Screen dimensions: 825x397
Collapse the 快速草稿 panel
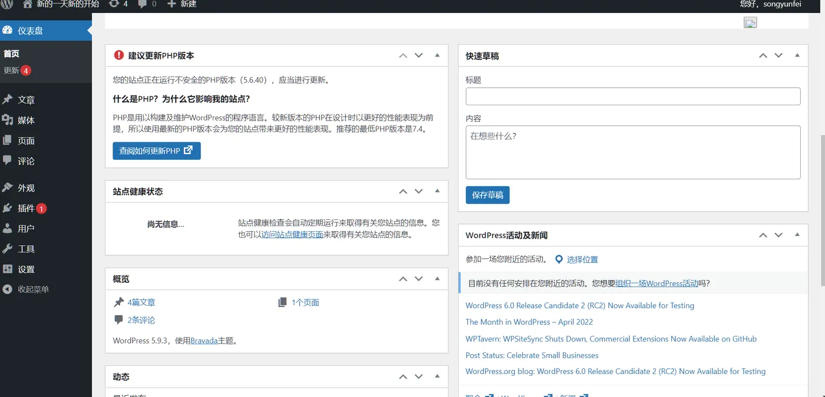(x=797, y=55)
